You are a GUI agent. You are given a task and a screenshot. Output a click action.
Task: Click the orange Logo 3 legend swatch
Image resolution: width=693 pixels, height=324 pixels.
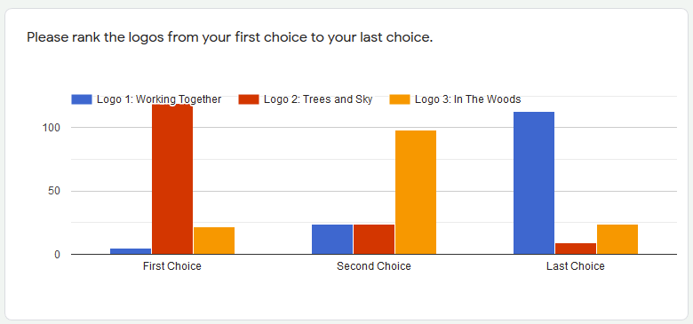click(x=400, y=99)
